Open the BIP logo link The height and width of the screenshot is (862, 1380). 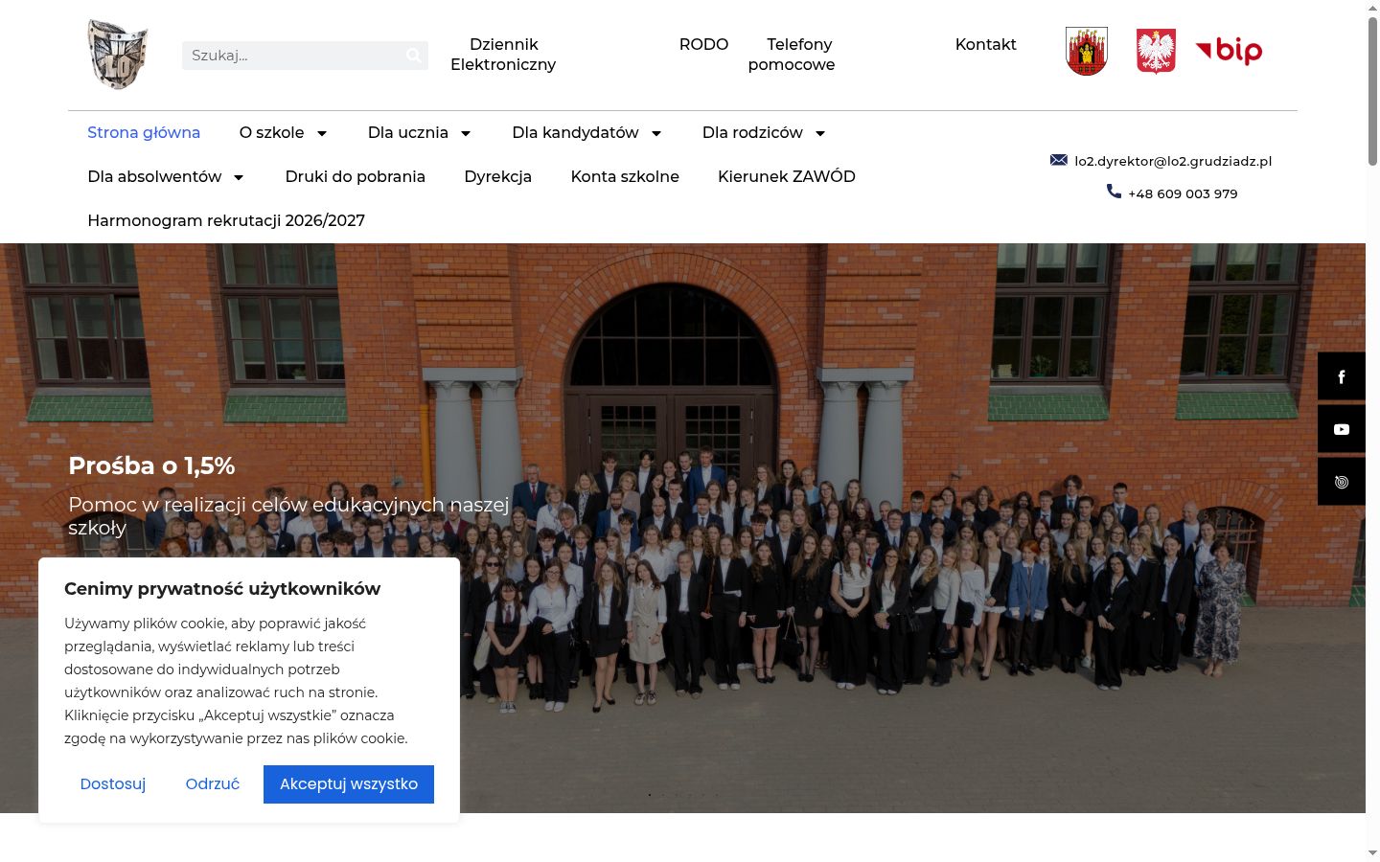point(1229,50)
